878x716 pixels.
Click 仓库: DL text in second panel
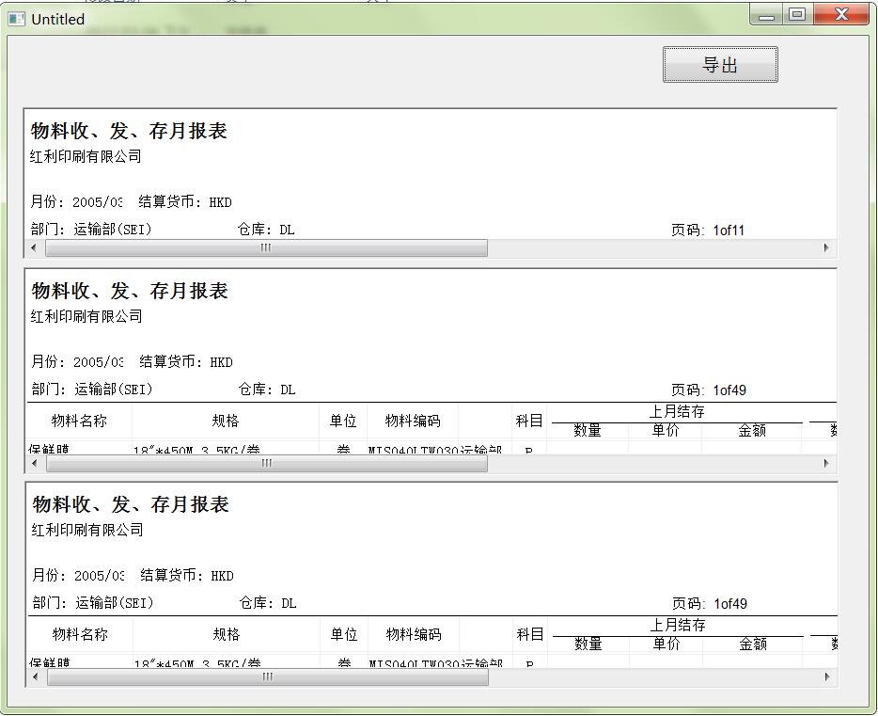(x=267, y=390)
